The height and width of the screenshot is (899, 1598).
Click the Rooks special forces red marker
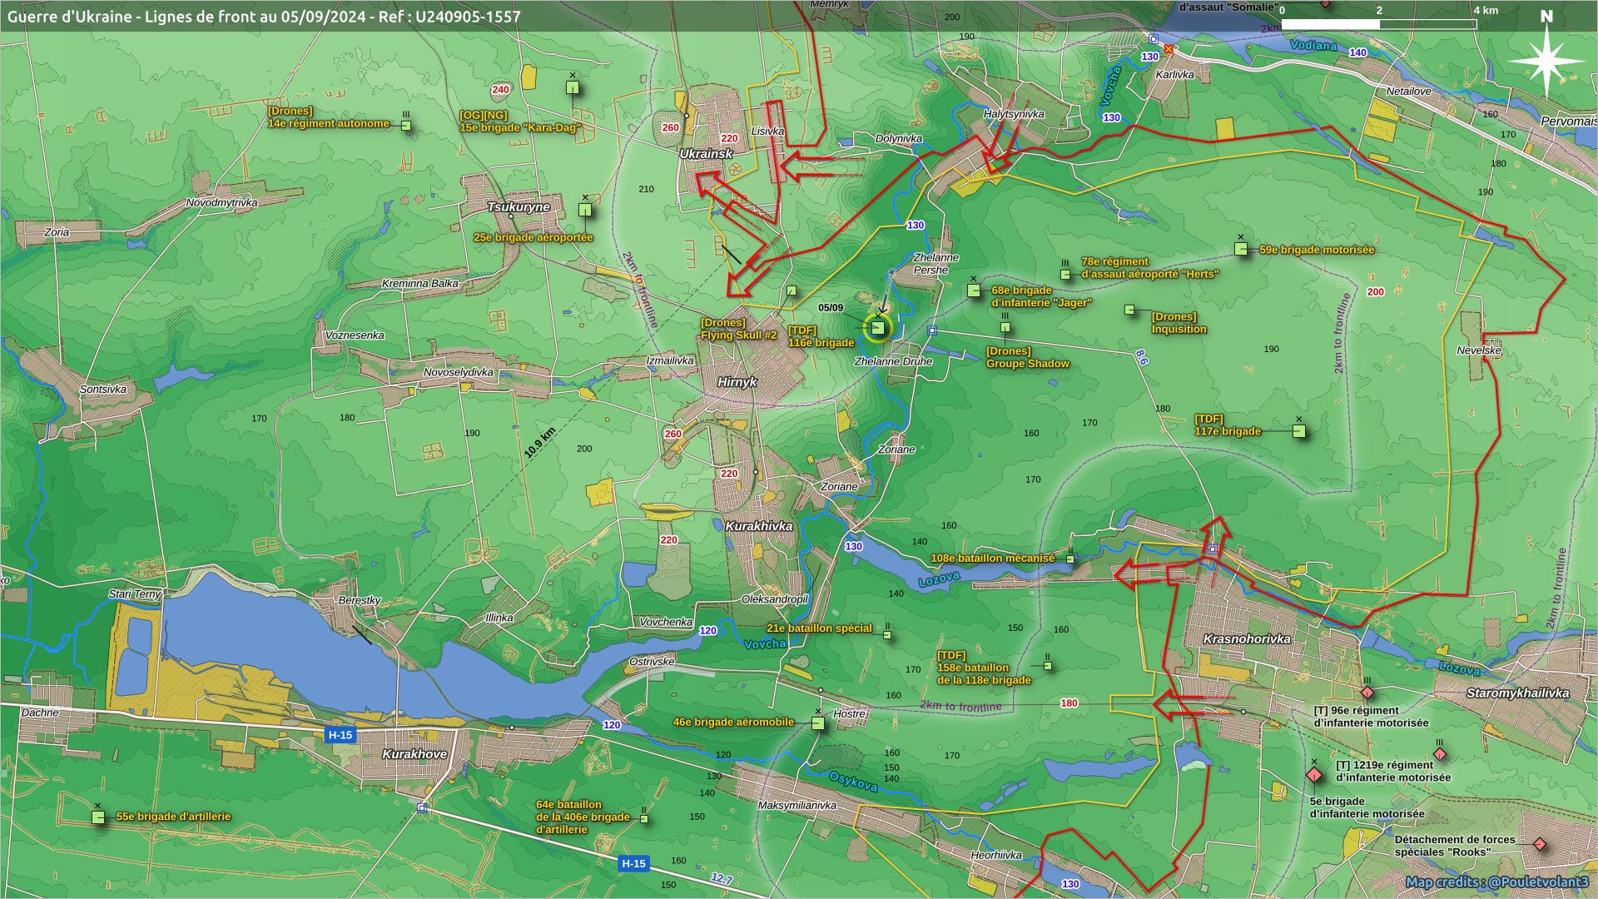1540,844
